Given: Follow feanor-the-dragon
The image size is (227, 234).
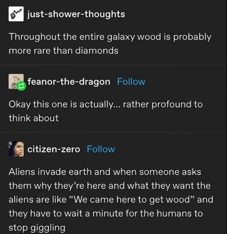Looking at the screenshot, I should point(131,82).
